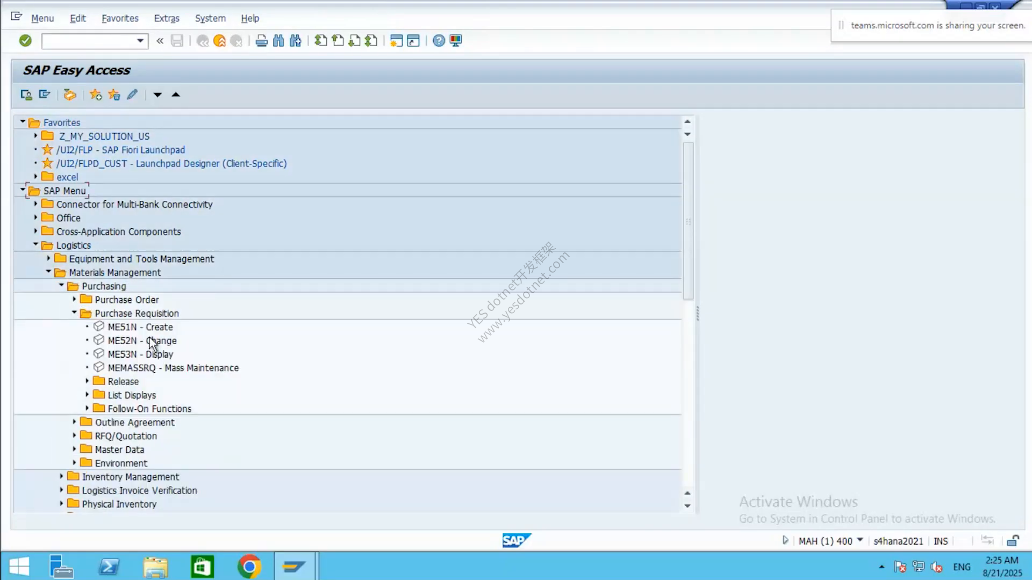
Task: Select /UI2/FLP - SAP Fiori Launchpad favorite
Action: click(120, 150)
